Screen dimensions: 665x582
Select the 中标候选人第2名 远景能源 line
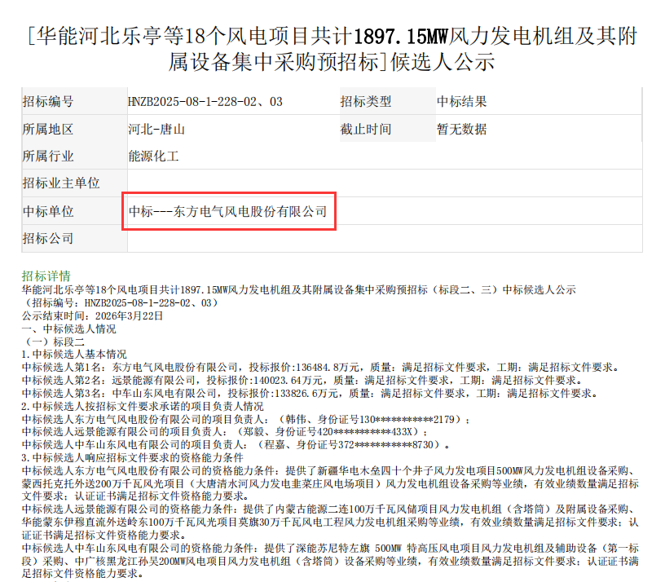303,381
